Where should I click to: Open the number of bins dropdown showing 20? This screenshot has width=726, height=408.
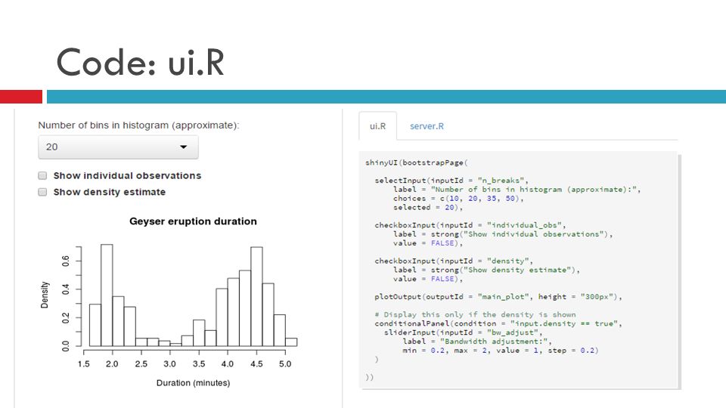(118, 147)
